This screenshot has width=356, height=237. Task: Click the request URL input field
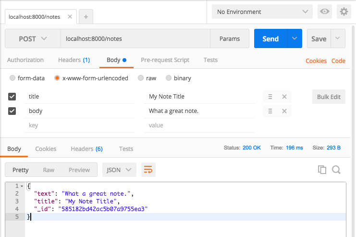pos(135,39)
